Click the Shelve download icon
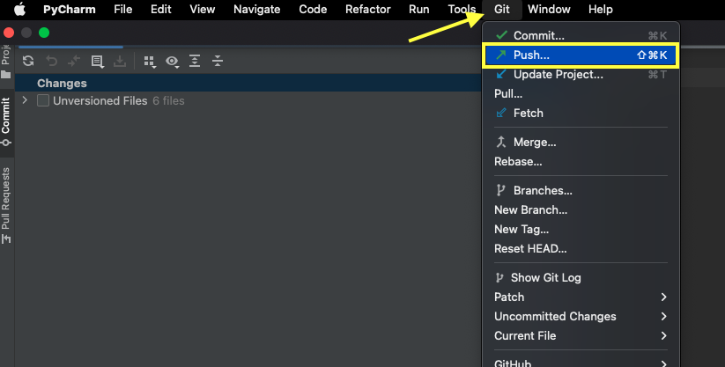The height and width of the screenshot is (367, 725). [120, 61]
